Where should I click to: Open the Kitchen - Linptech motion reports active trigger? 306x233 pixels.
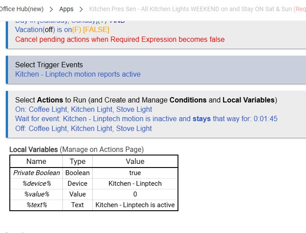click(78, 74)
